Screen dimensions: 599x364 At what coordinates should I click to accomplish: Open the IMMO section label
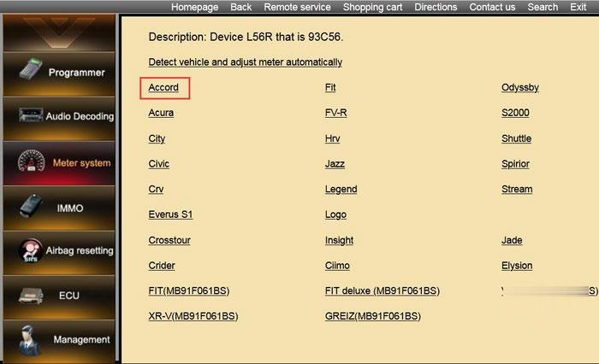70,208
